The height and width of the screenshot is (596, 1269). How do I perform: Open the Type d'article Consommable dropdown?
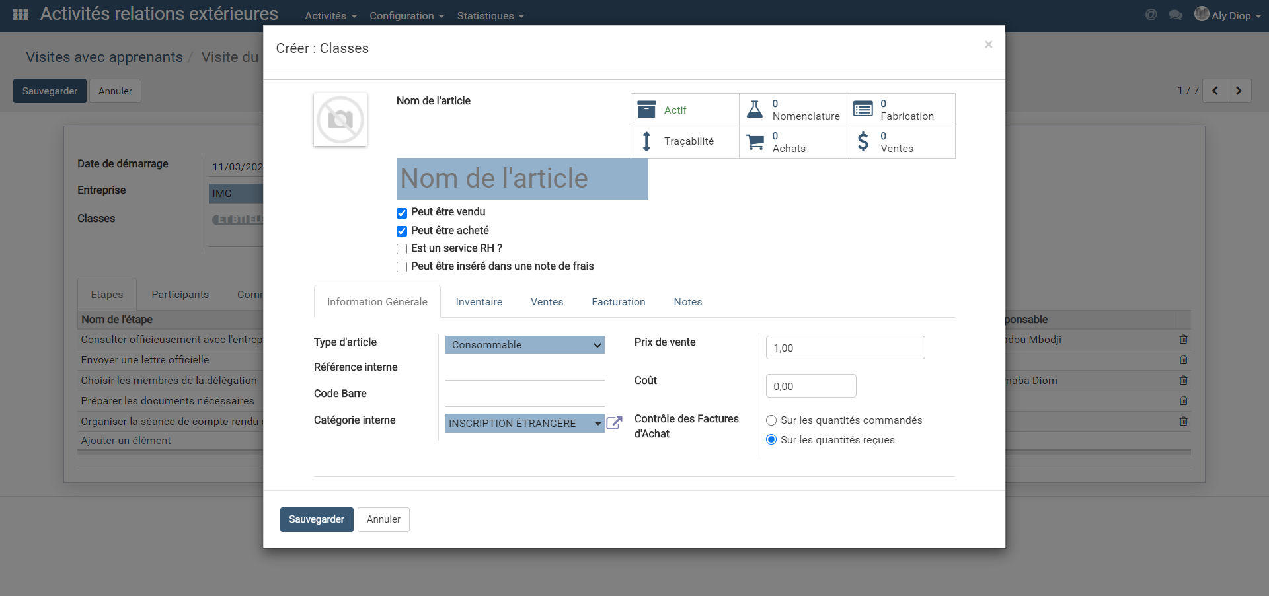pos(525,345)
